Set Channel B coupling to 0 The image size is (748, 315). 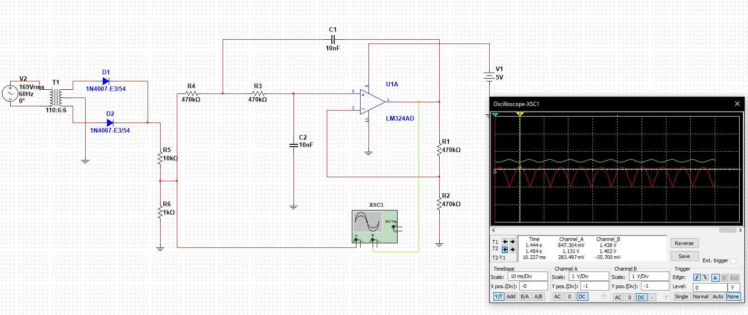(x=630, y=297)
